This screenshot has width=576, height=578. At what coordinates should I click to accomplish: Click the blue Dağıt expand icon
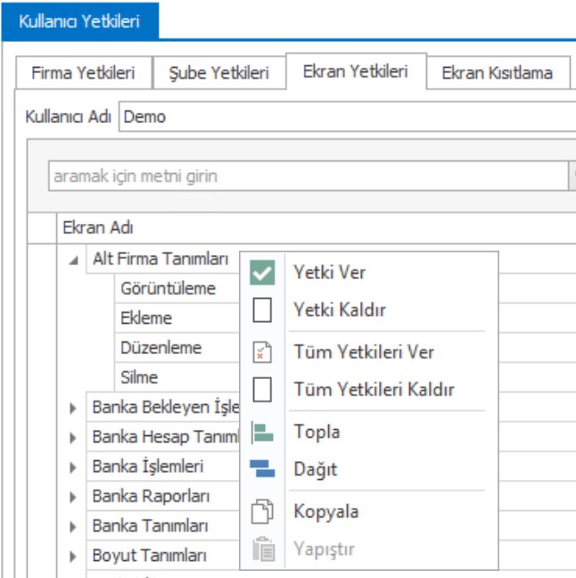coord(262,469)
